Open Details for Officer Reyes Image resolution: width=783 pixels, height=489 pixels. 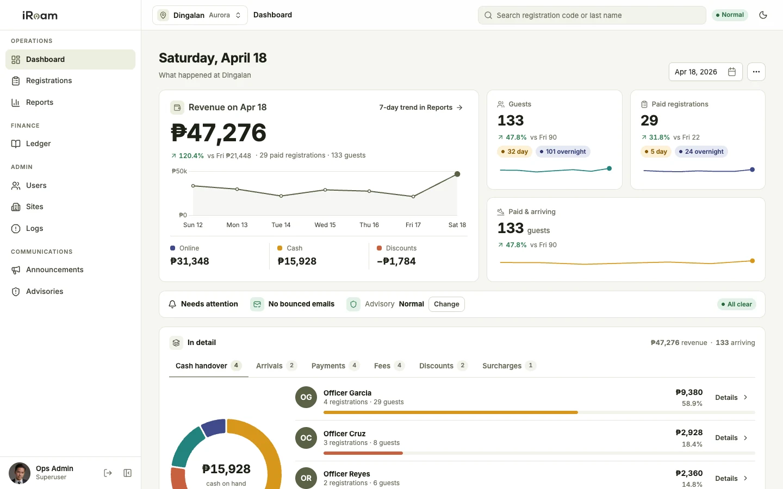731,479
